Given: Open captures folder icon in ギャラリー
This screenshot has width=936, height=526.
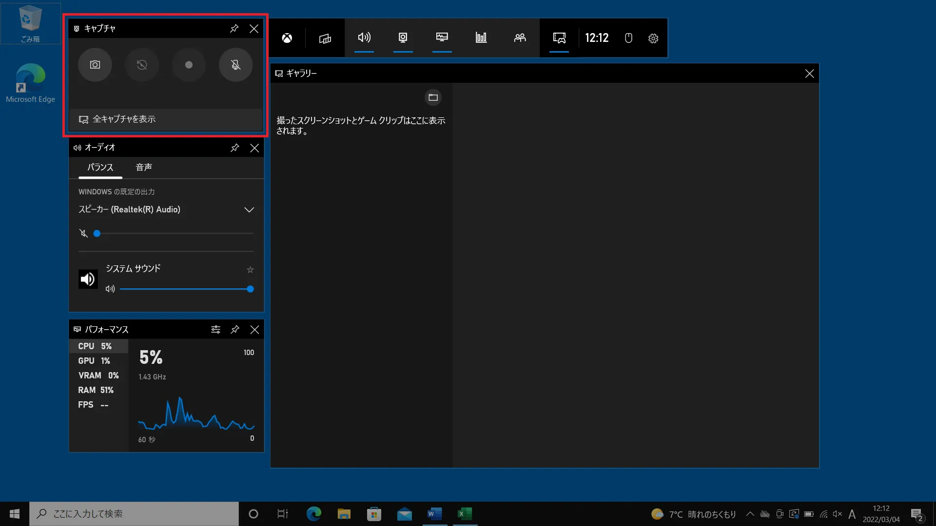Looking at the screenshot, I should point(433,98).
